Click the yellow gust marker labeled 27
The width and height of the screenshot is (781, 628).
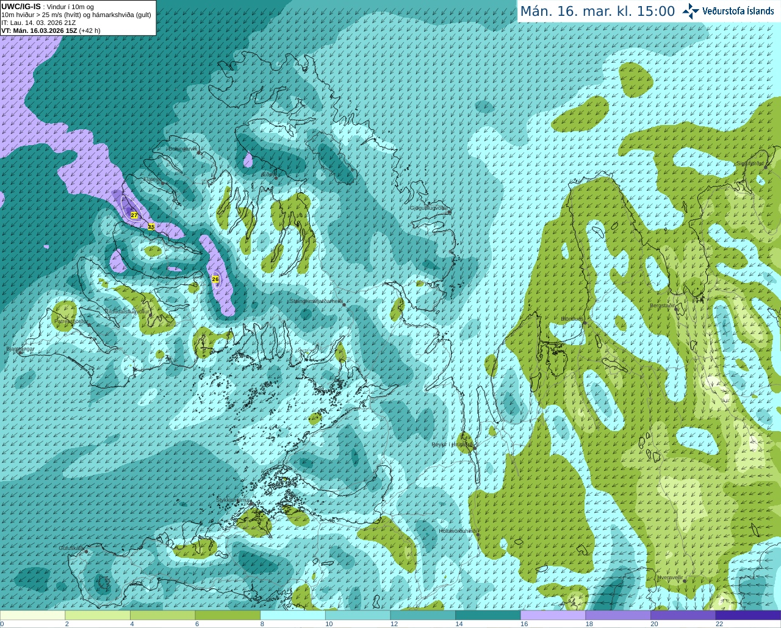(x=134, y=215)
